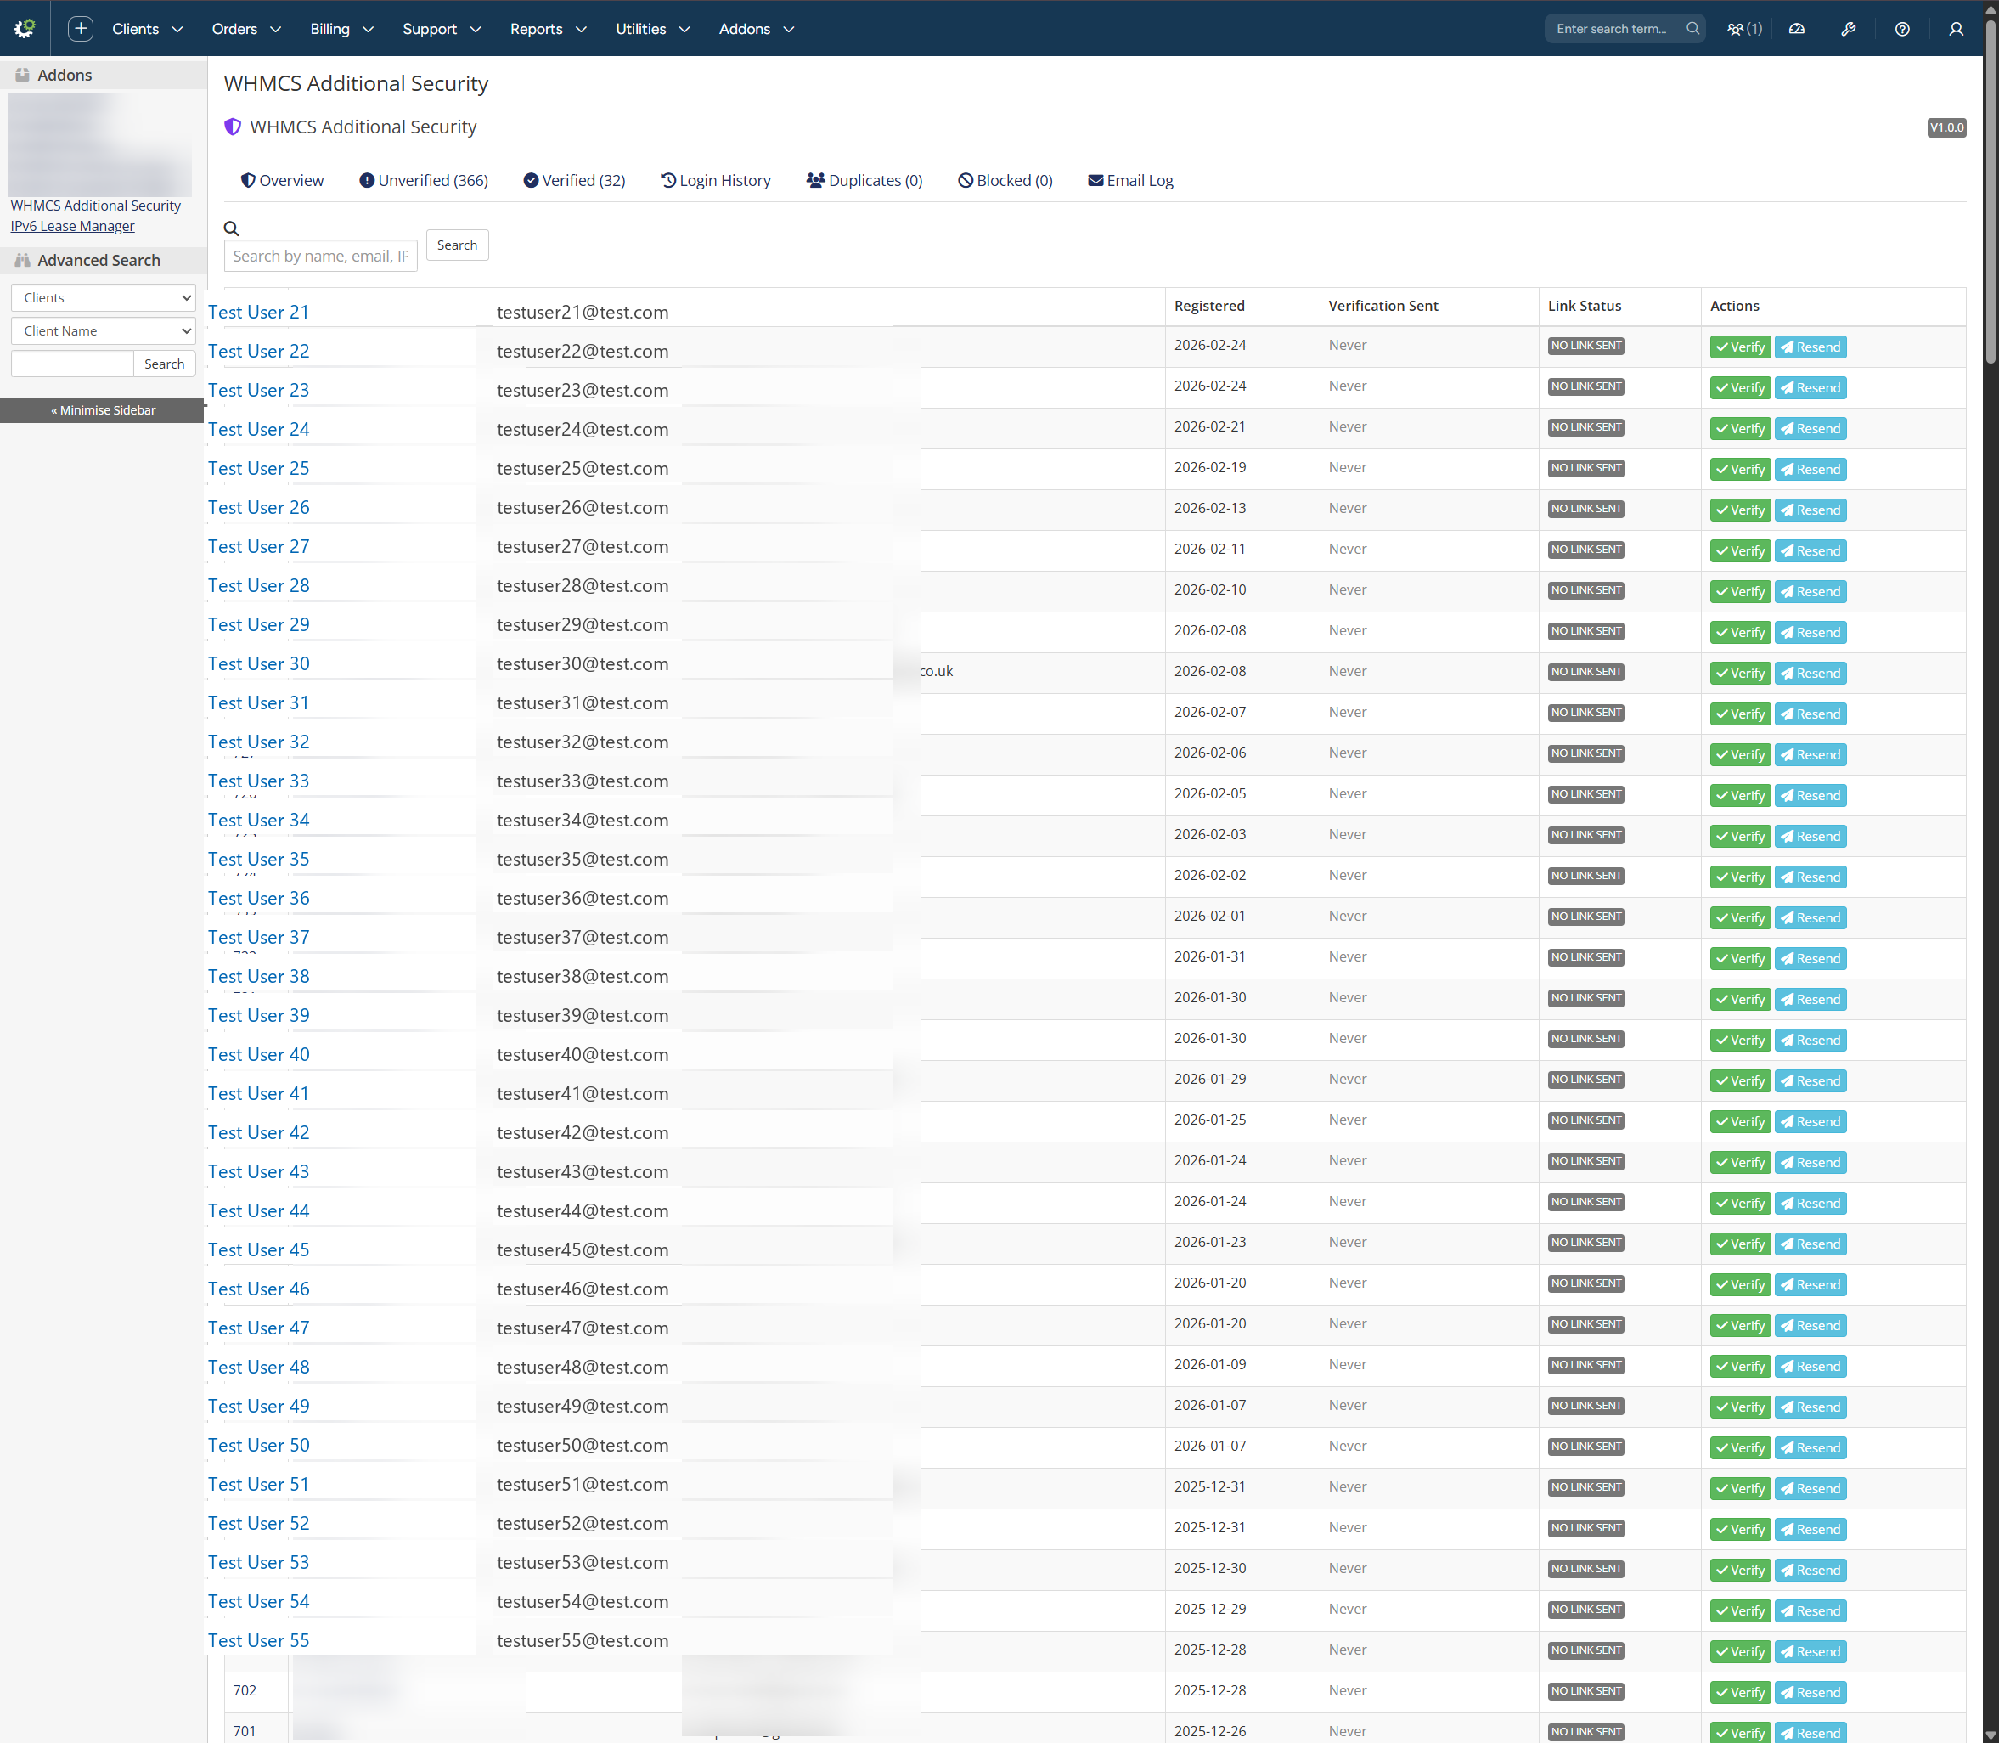Open the online admins icon showing (1)

point(1743,28)
